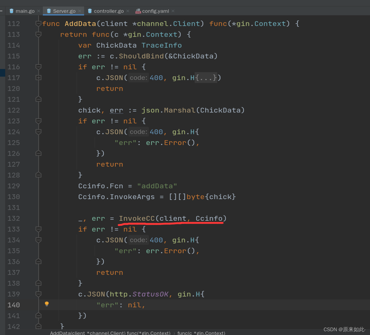Image resolution: width=370 pixels, height=335 pixels.
Task: Click the StatusOK constant on line 139
Action: 150,294
